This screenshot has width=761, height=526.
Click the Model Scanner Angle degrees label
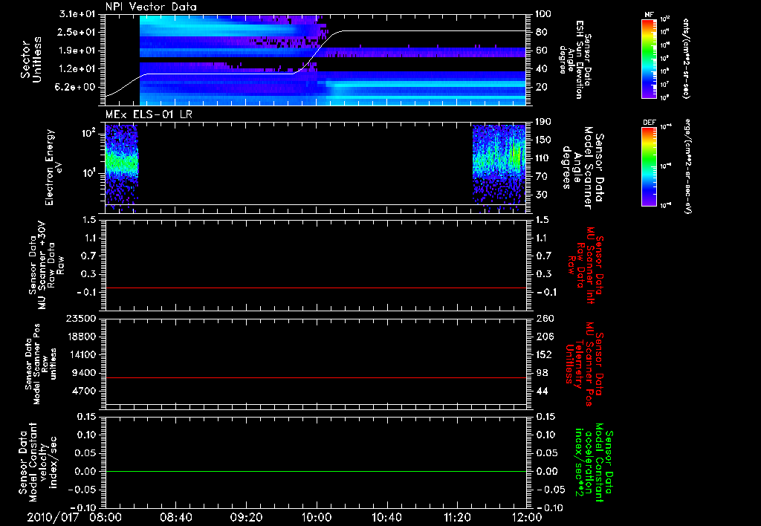pyautogui.click(x=583, y=167)
